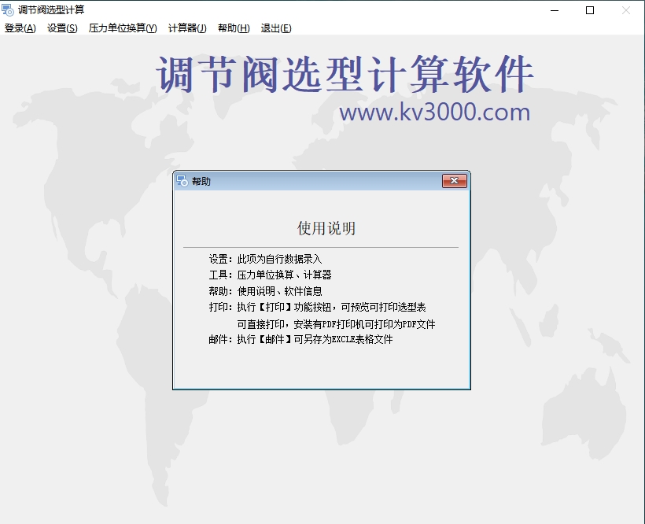
Task: Click the 退出(E) menu item
Action: [x=276, y=28]
